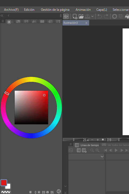Go to first frame in timeline
This screenshot has width=129, height=194.
[x=105, y=150]
